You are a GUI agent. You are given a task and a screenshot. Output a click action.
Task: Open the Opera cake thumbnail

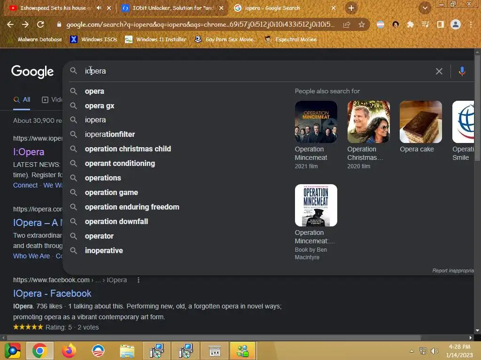tap(421, 122)
